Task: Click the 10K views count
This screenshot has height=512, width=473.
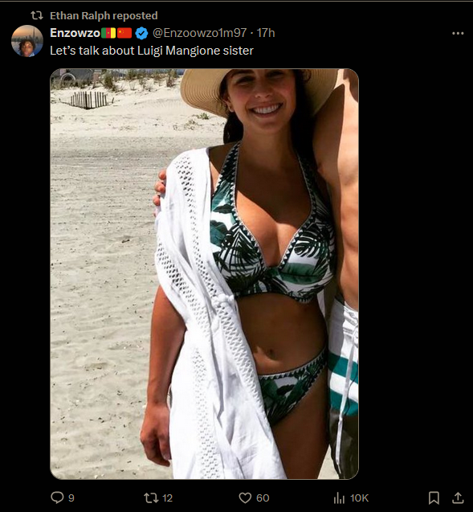Action: pyautogui.click(x=359, y=498)
